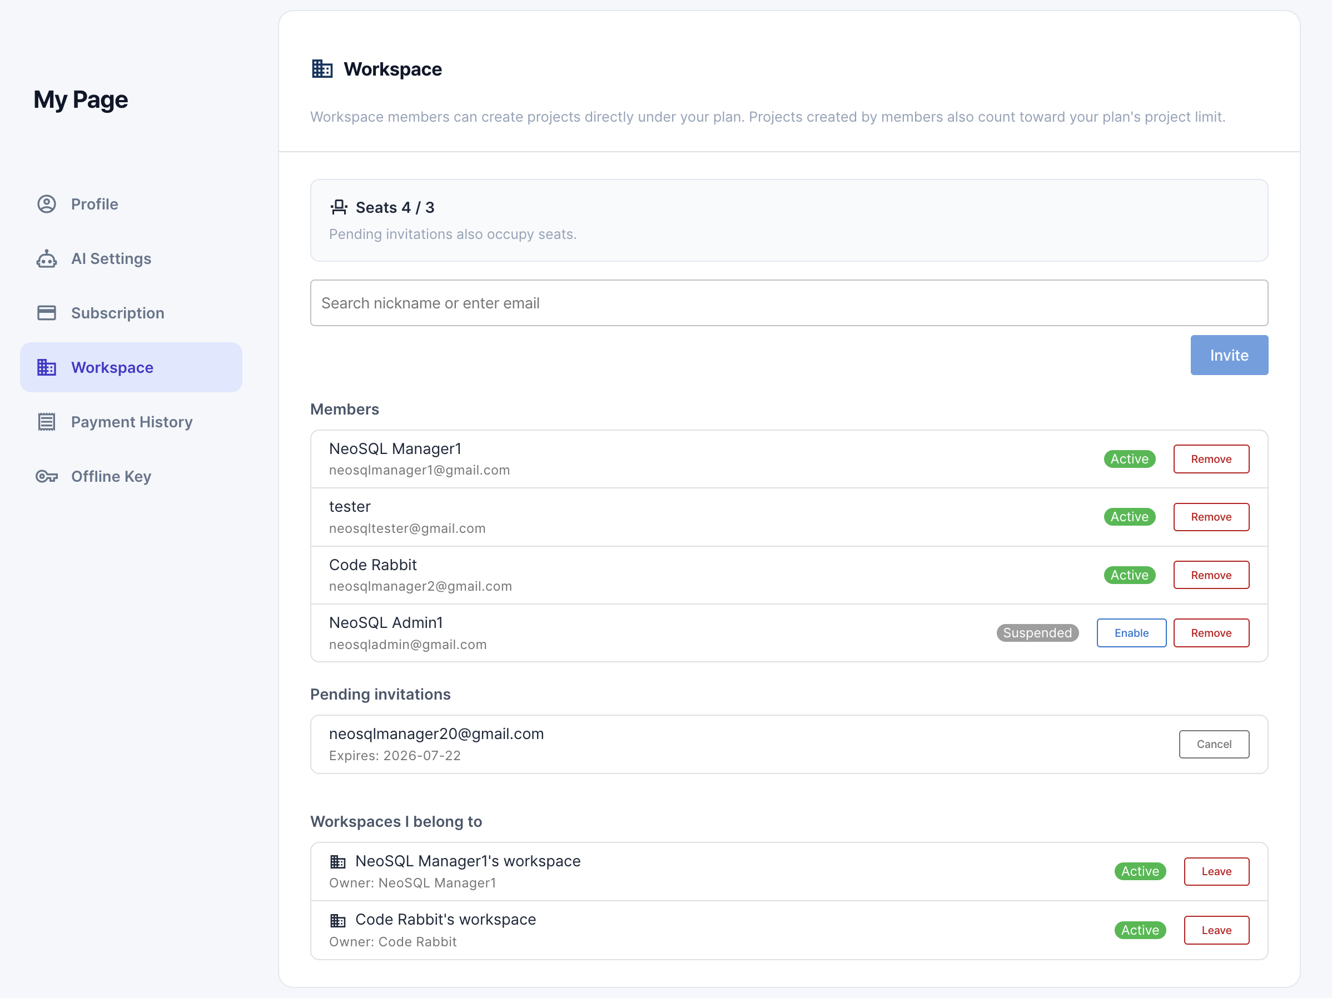
Task: Click Active badge of NeoSQL Manager1's workspace
Action: (x=1140, y=872)
